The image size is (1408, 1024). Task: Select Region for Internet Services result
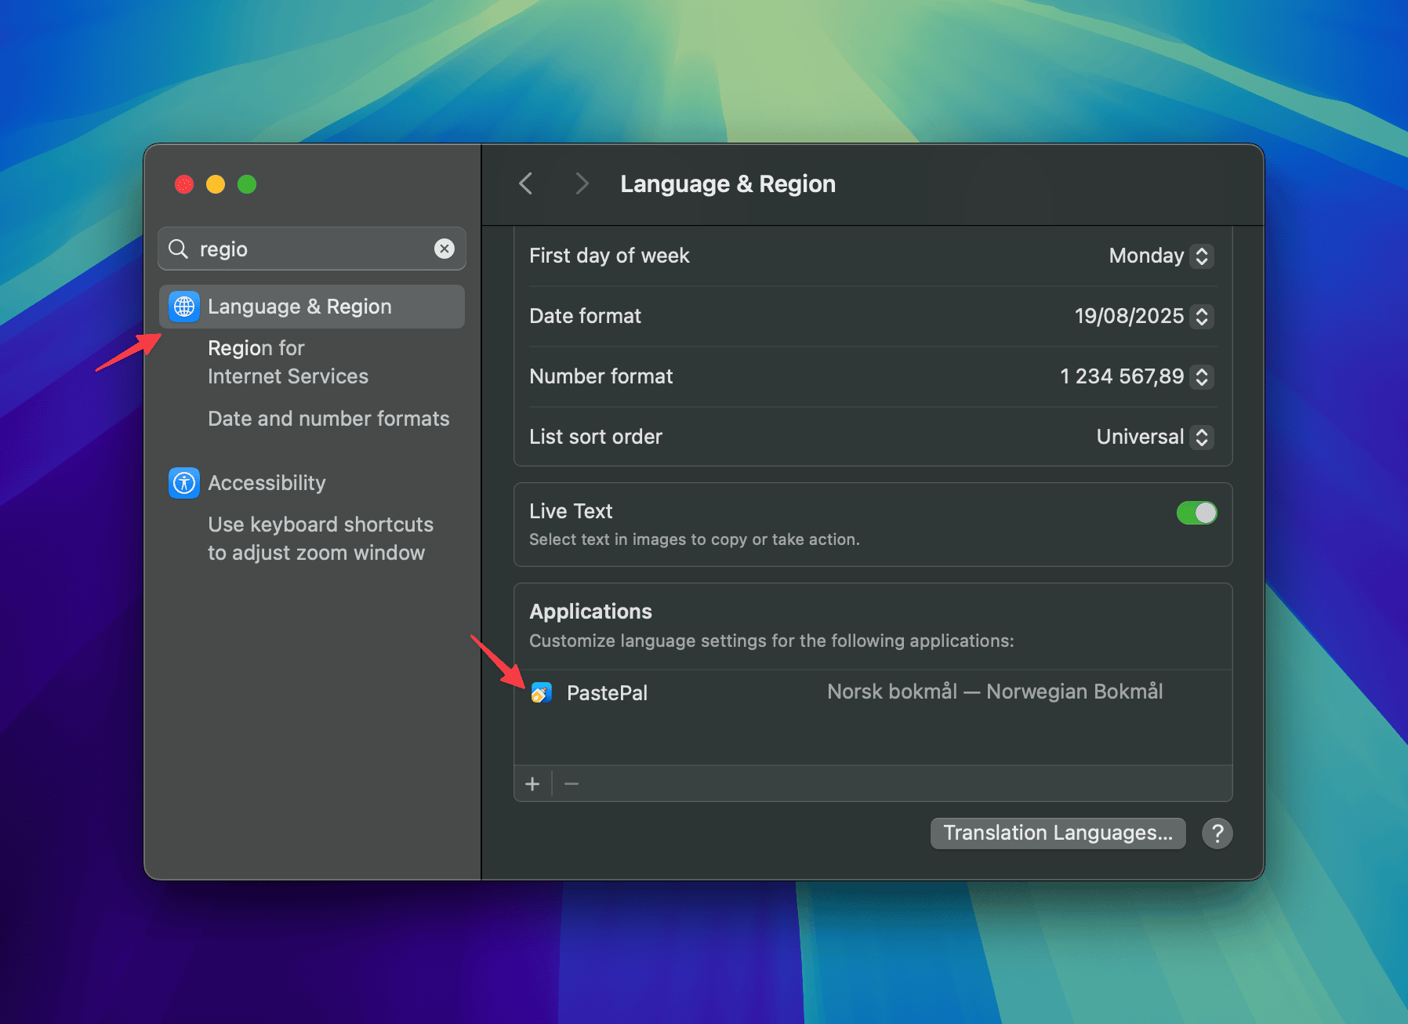pos(288,362)
